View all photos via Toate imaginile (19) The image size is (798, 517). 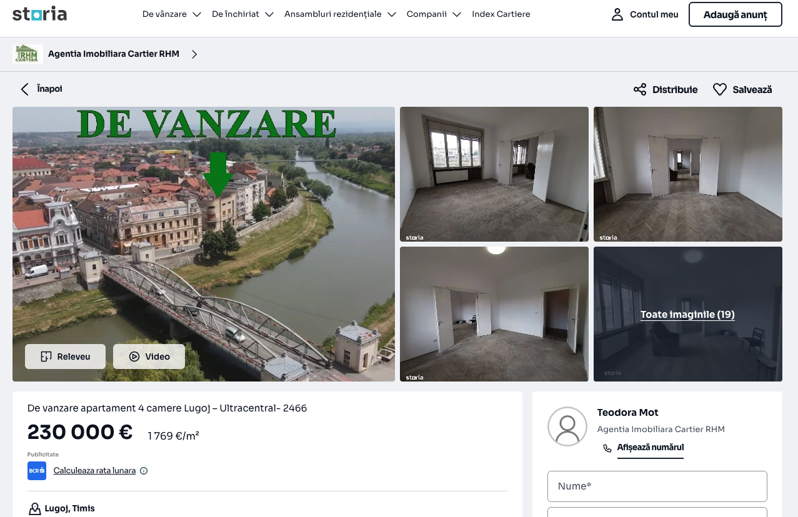[687, 315]
